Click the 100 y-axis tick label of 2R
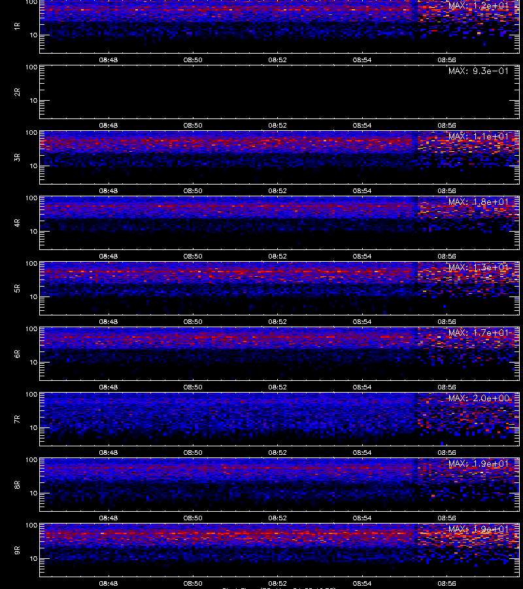 pyautogui.click(x=31, y=67)
